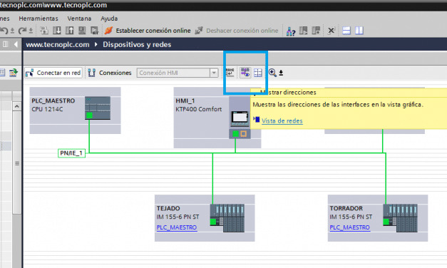Click the TEJADO green PROFINET port
This screenshot has height=268, width=447.
pyautogui.click(x=213, y=222)
